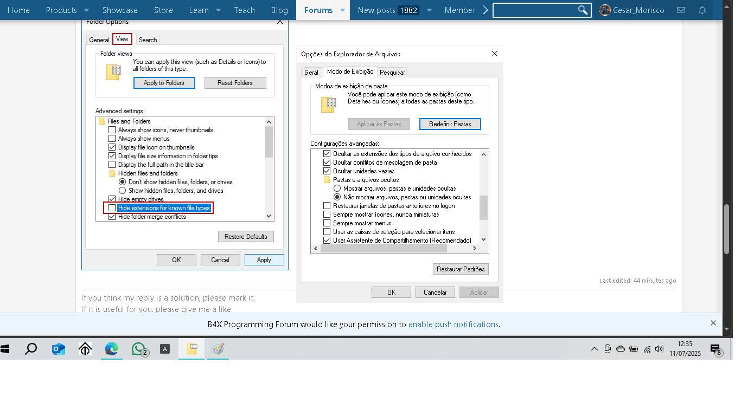
Task: Uncheck Ocultar conflitos de mesclagem de pasta
Action: 327,162
